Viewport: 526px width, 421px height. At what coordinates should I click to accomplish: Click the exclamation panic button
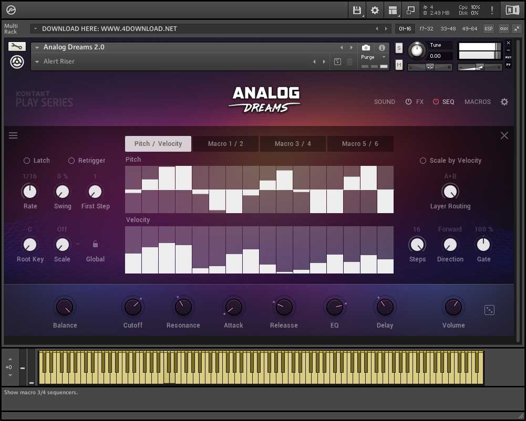(x=492, y=10)
